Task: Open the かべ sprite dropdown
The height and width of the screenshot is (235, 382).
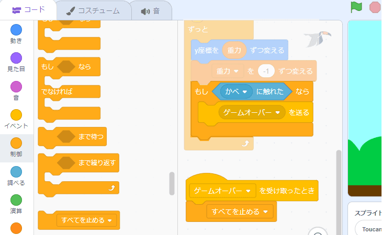Action: tap(236, 91)
